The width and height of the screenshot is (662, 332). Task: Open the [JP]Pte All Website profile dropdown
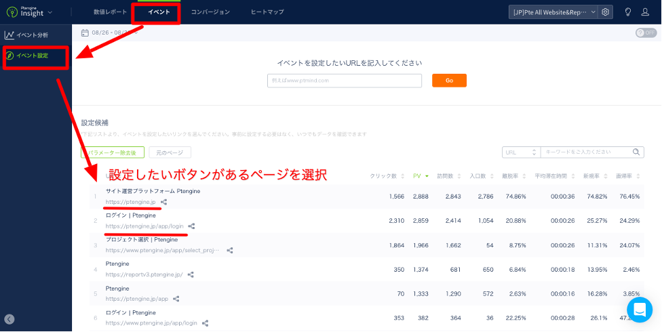(553, 12)
